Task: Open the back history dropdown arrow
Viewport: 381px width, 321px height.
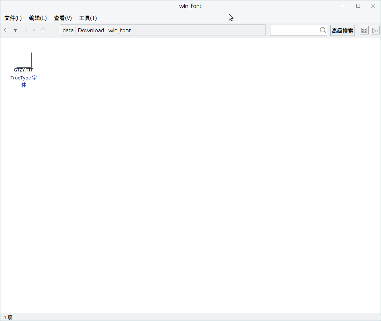Action: (15, 30)
